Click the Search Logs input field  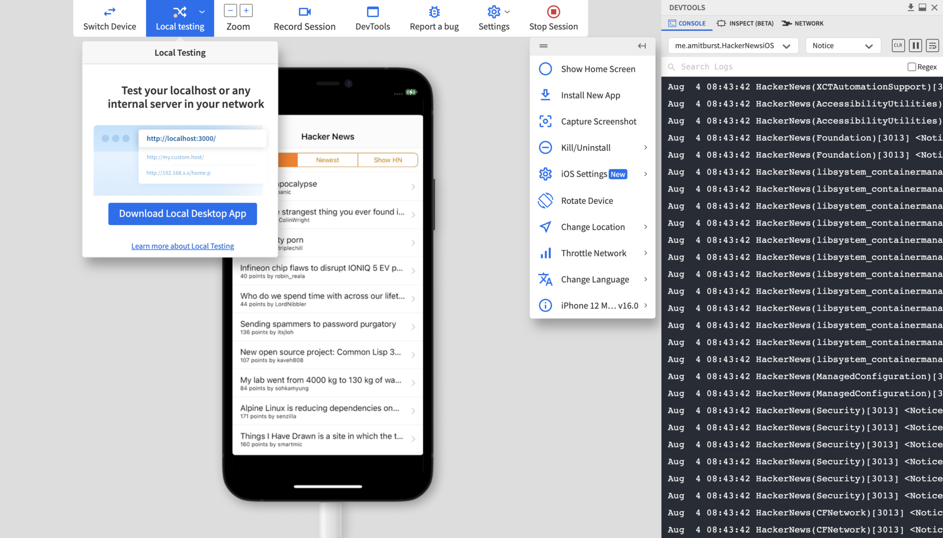[x=783, y=67]
